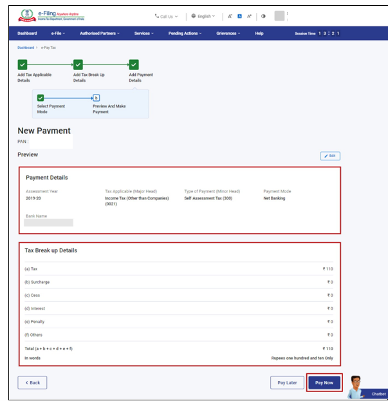This screenshot has width=388, height=401.
Task: Click the e-Filing portal logo
Action: (x=50, y=15)
